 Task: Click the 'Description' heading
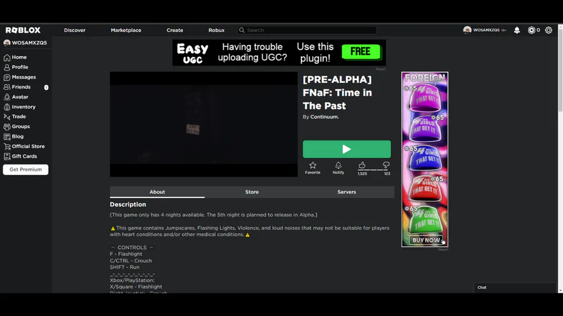(128, 205)
